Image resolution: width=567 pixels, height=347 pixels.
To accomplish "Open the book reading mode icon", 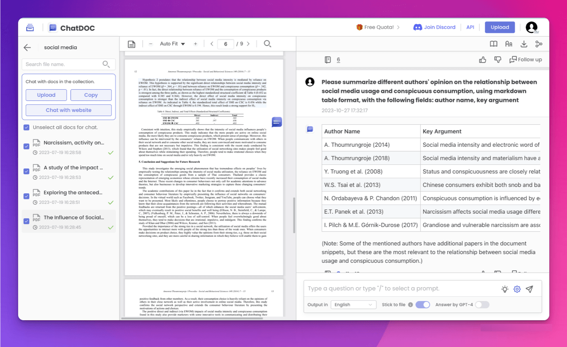I will [x=493, y=44].
